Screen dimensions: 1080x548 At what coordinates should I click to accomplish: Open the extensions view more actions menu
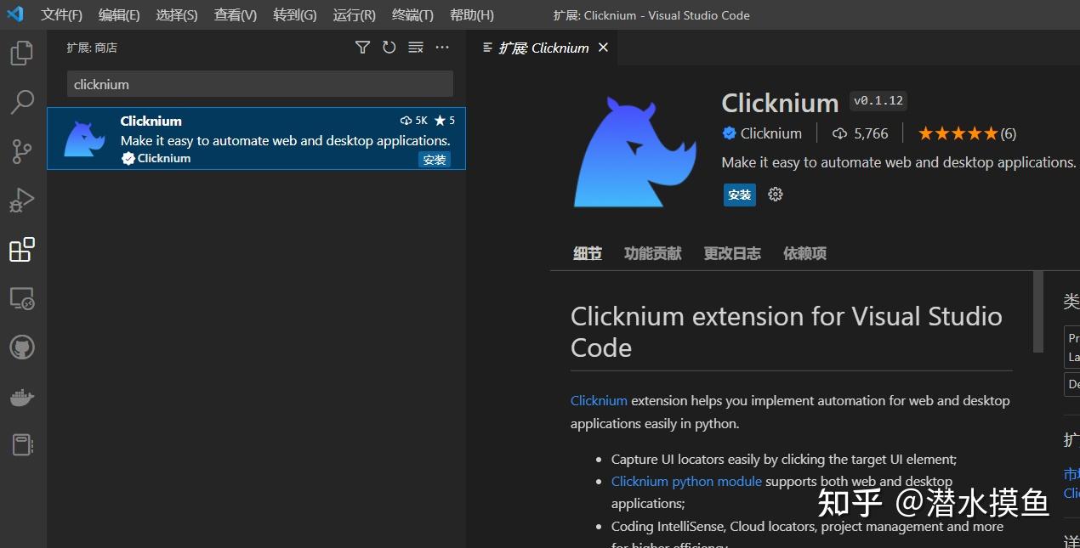pos(441,48)
